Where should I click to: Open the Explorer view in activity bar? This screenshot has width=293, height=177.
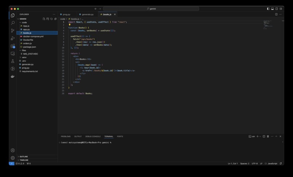[12, 15]
